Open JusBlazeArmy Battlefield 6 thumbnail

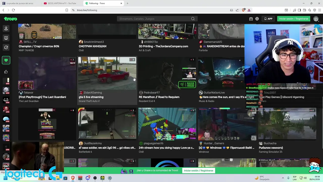(x=107, y=124)
